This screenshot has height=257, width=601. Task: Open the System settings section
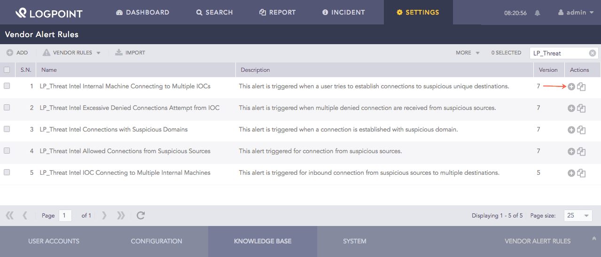pos(355,241)
